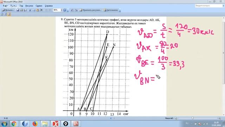Click the Undo arrow icon

46,10
